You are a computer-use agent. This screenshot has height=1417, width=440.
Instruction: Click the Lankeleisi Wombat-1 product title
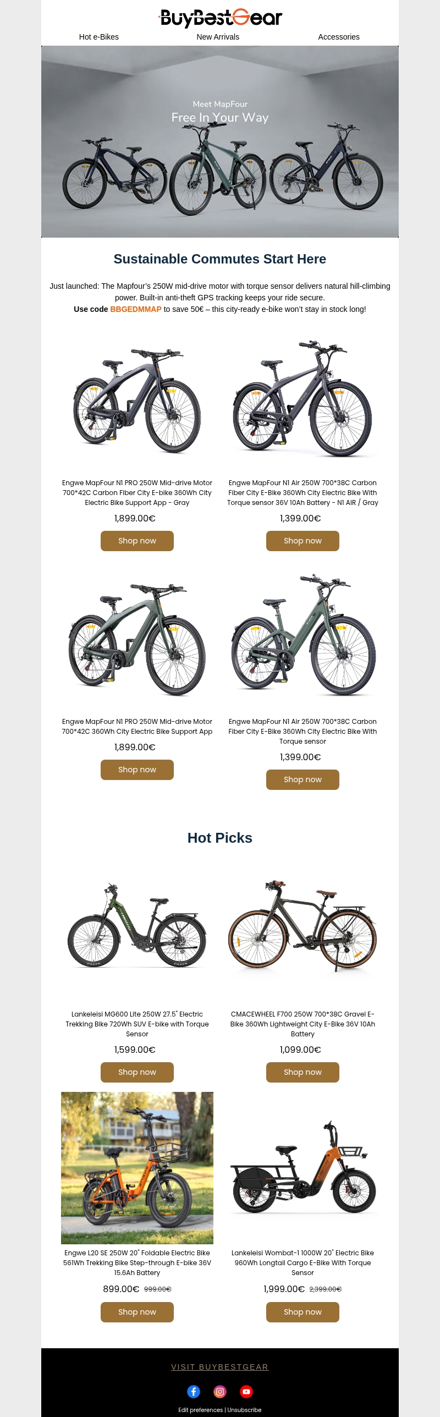[x=302, y=1262]
